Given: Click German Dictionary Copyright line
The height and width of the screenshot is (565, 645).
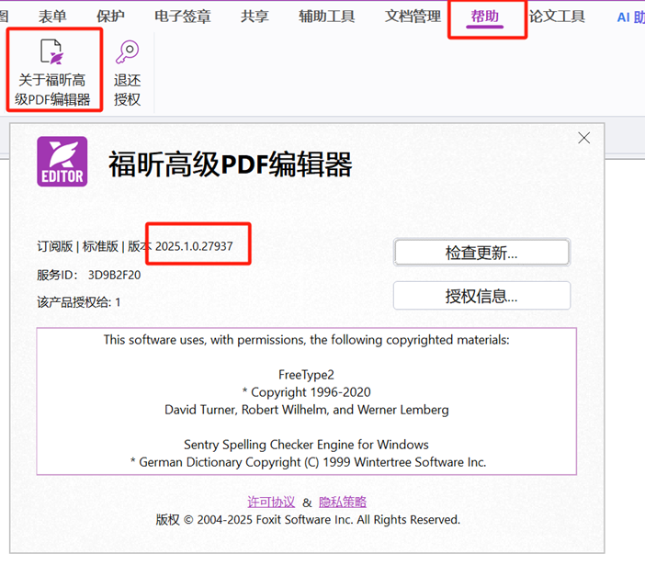Looking at the screenshot, I should [308, 462].
